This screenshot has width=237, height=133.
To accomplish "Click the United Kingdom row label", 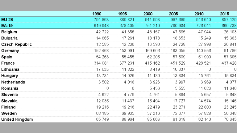I will [x=17, y=119].
